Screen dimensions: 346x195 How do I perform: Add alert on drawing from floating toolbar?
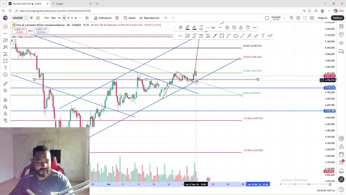point(234,27)
